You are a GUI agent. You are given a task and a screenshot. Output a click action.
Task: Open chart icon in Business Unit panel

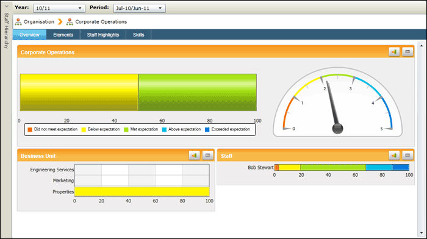194,155
